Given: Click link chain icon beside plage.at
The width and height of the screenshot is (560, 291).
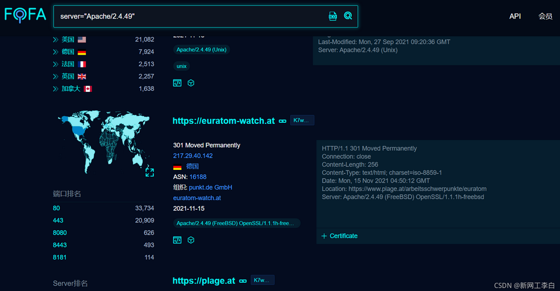Looking at the screenshot, I should pos(243,281).
